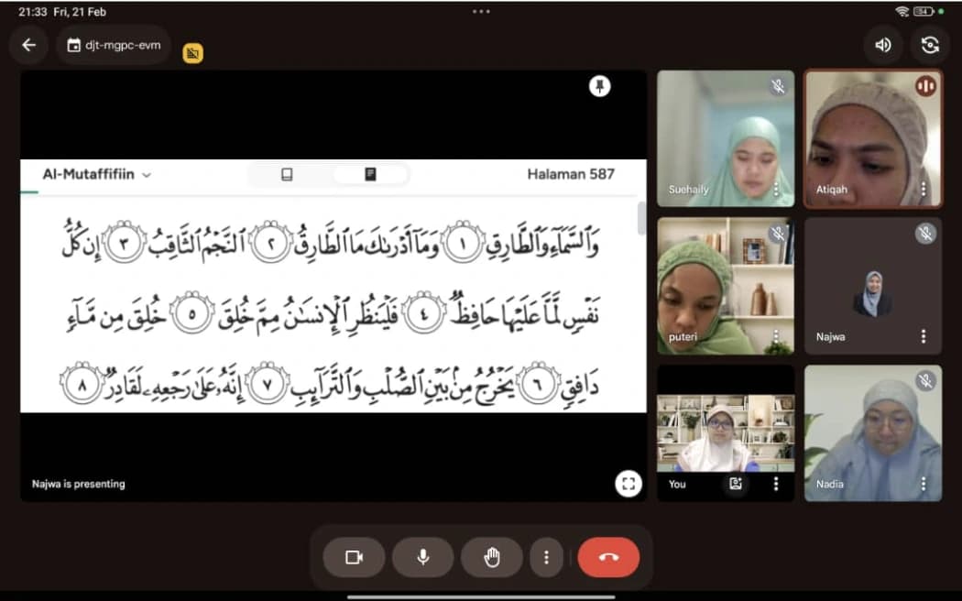Tap the yellow captions-off badge
The width and height of the screenshot is (962, 601).
coord(192,53)
